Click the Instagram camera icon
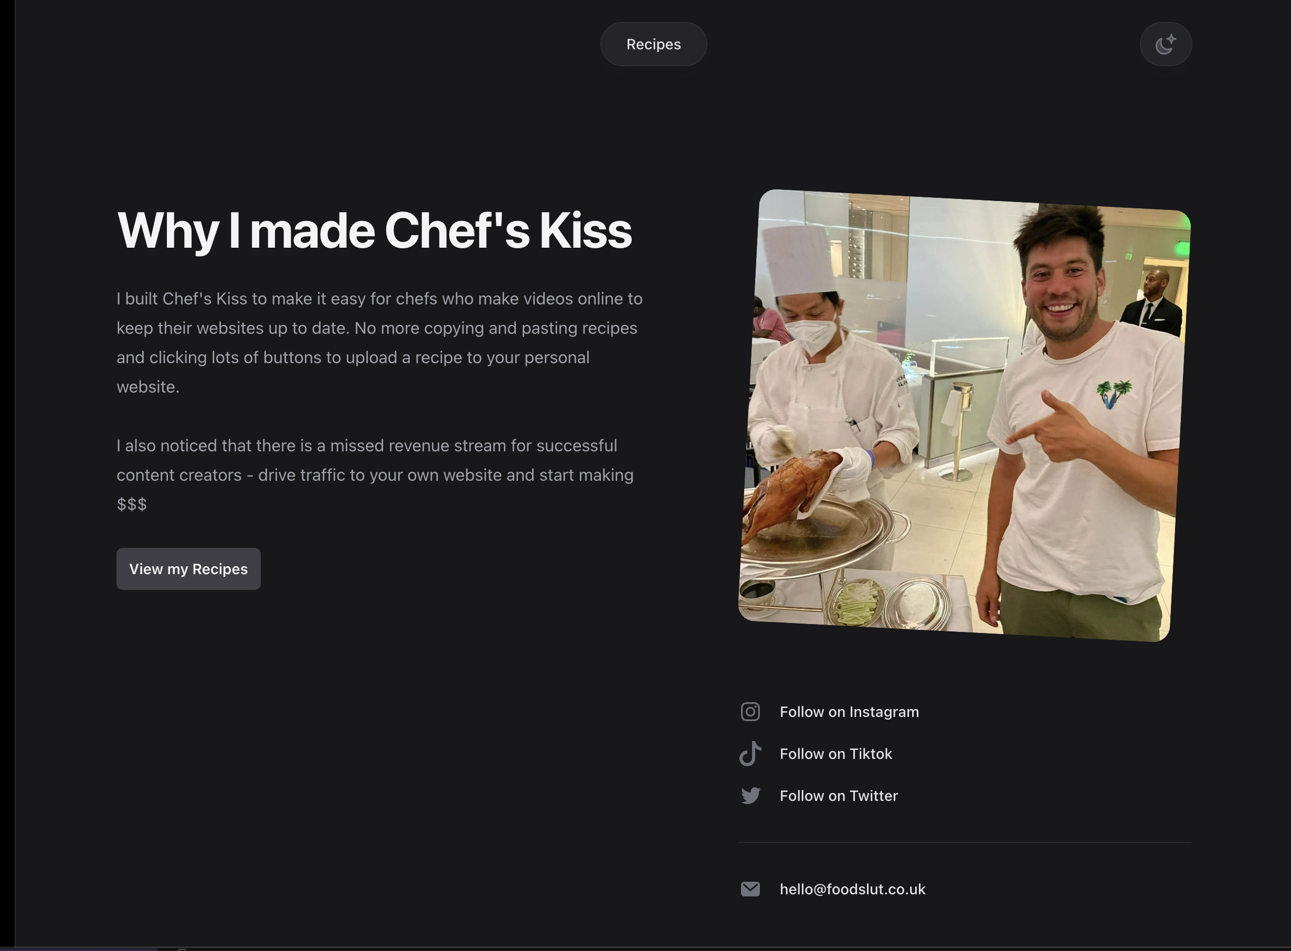This screenshot has height=951, width=1291. 750,712
